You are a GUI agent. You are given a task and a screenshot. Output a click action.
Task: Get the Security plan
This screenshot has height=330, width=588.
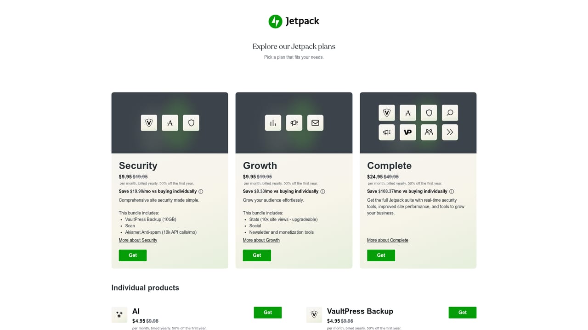(x=133, y=255)
